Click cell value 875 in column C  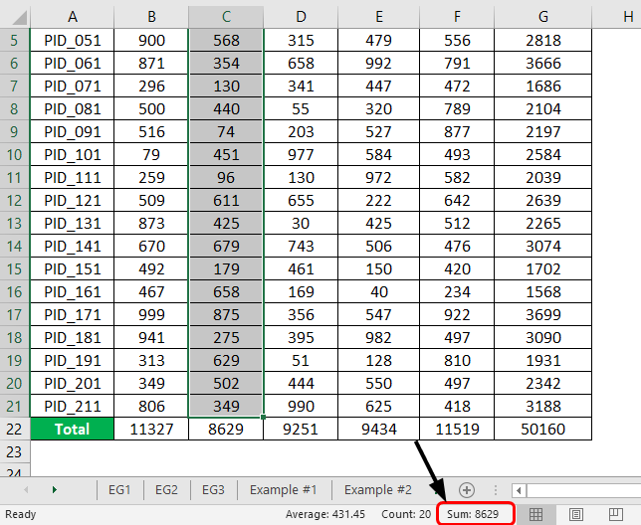point(226,315)
